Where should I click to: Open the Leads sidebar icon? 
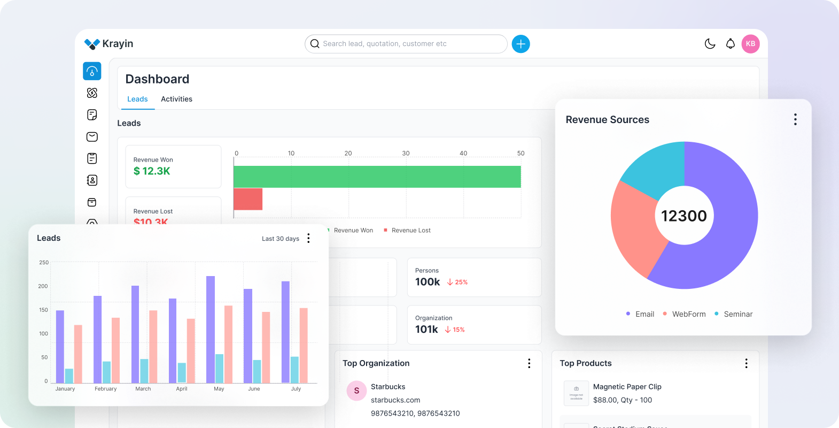pos(92,93)
